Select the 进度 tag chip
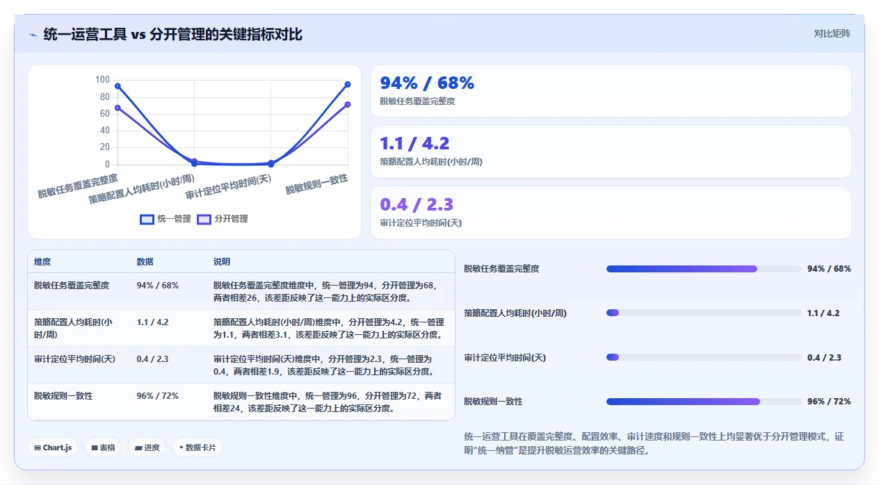This screenshot has height=485, width=879. 147,447
